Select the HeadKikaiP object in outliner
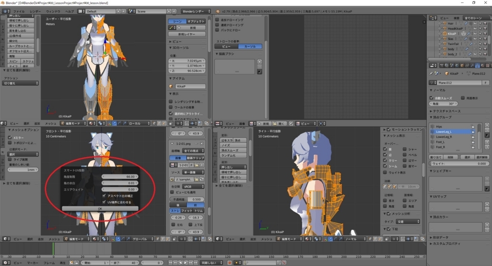The image size is (492, 266). tap(455, 28)
